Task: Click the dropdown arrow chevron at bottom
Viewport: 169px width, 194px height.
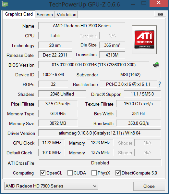Action: pos(95,186)
